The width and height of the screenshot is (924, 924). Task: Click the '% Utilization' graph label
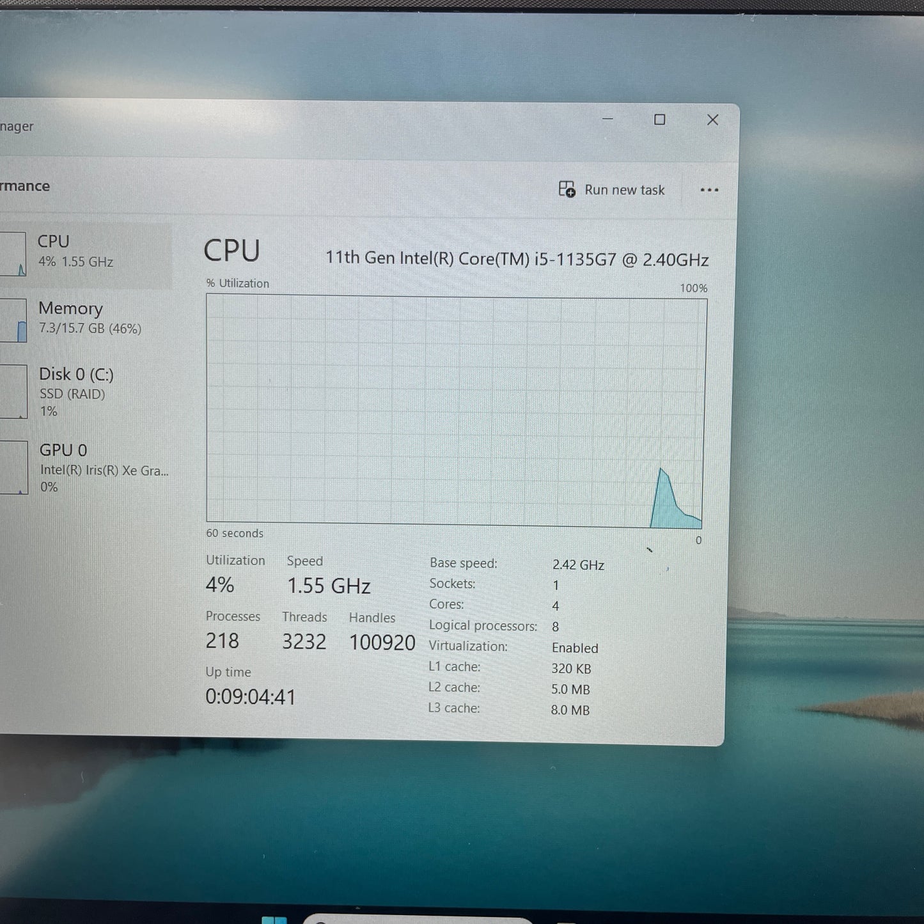[x=237, y=283]
